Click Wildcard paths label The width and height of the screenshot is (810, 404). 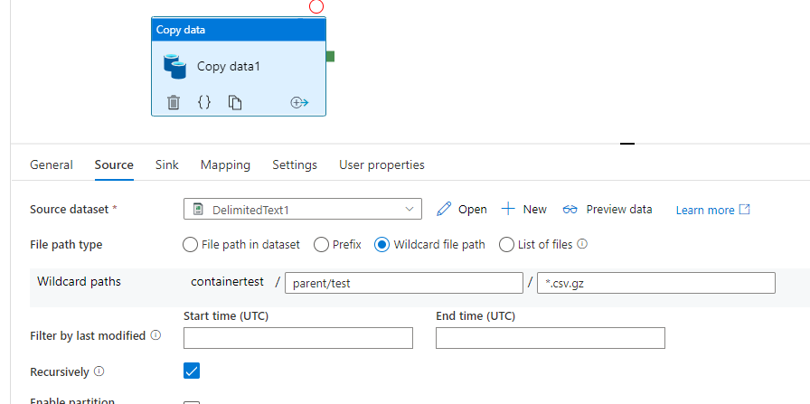tap(79, 282)
